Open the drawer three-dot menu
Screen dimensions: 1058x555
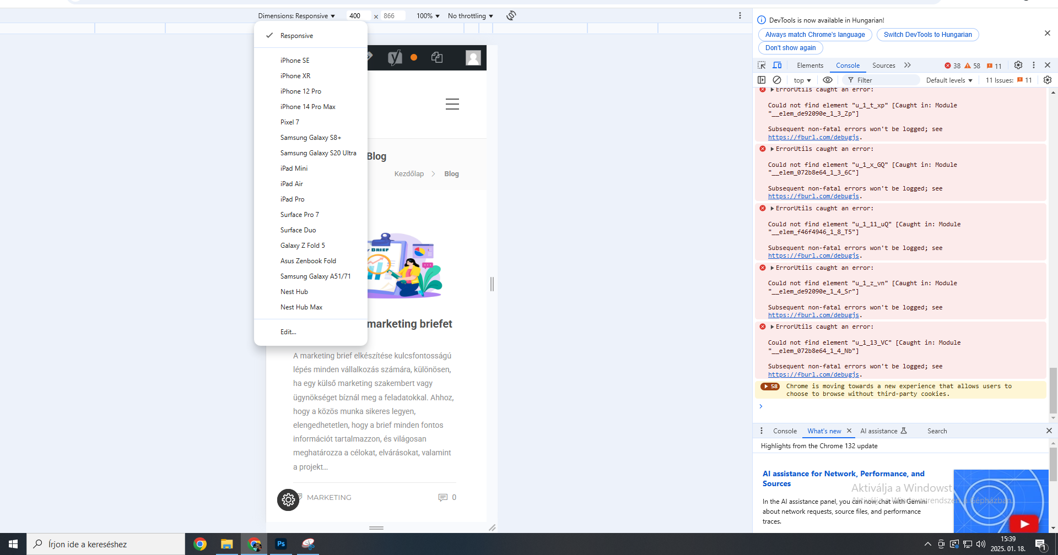click(x=762, y=431)
